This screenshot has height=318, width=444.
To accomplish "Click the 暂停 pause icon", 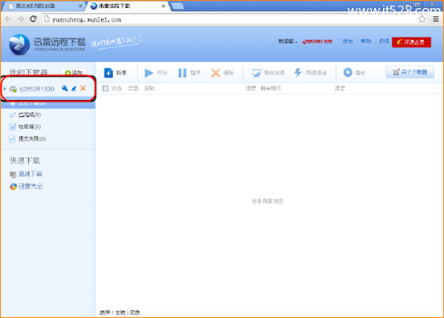I will coord(183,73).
